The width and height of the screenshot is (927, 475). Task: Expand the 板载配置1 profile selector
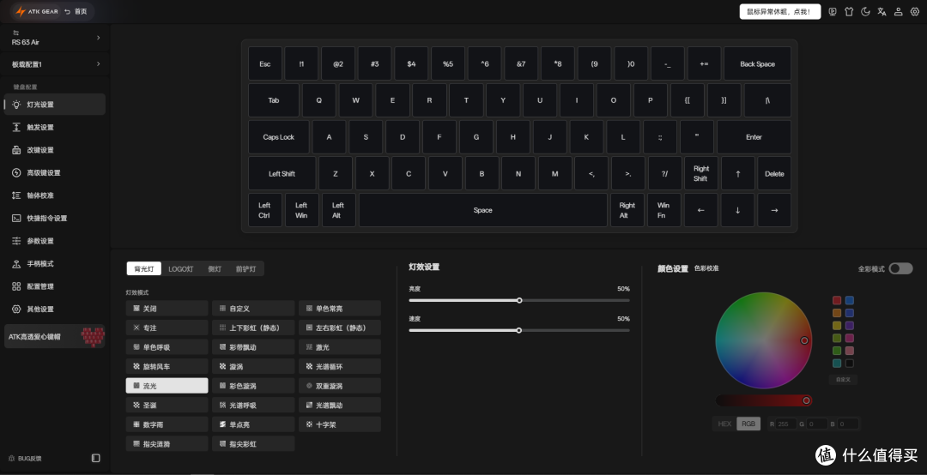(x=55, y=63)
